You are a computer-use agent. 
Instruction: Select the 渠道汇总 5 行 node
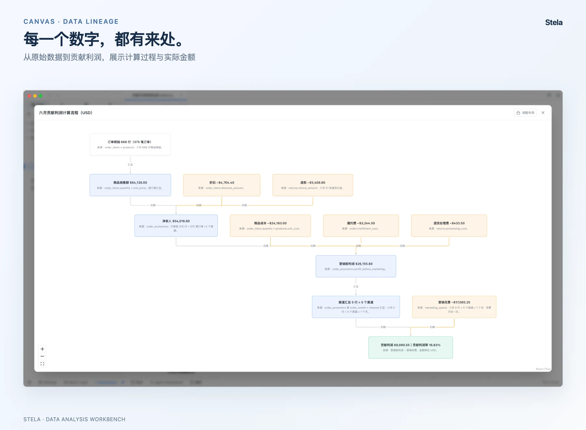pyautogui.click(x=356, y=307)
